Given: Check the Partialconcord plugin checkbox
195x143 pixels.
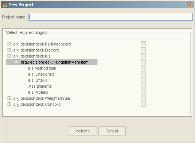Looking at the screenshot, I should tap(143, 44).
